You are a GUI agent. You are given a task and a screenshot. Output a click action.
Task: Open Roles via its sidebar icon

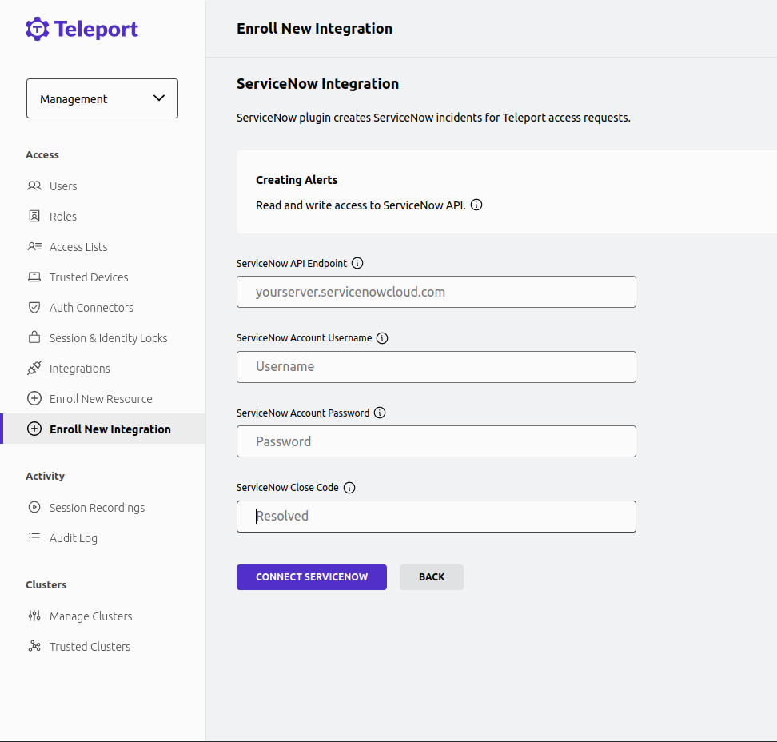point(34,216)
